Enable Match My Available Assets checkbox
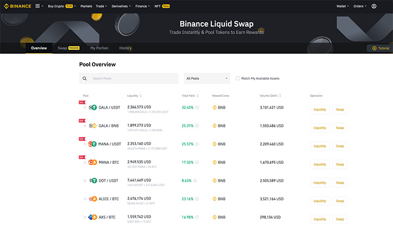Viewport: 393px width, 228px height. tap(238, 78)
